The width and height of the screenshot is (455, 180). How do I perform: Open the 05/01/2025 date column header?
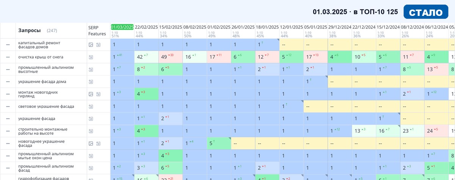click(x=315, y=27)
